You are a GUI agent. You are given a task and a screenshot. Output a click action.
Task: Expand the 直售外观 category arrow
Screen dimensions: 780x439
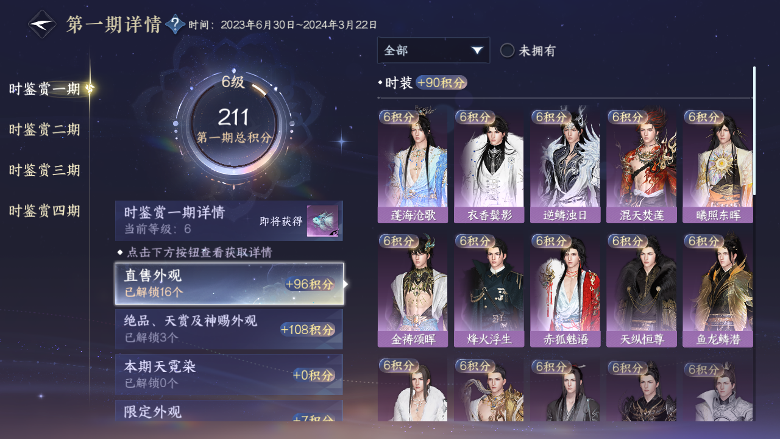[346, 284]
